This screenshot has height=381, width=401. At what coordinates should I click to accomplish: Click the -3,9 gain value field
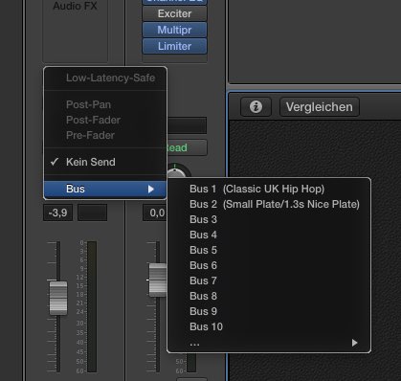57,213
